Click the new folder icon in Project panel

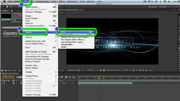pyautogui.click(x=6, y=70)
